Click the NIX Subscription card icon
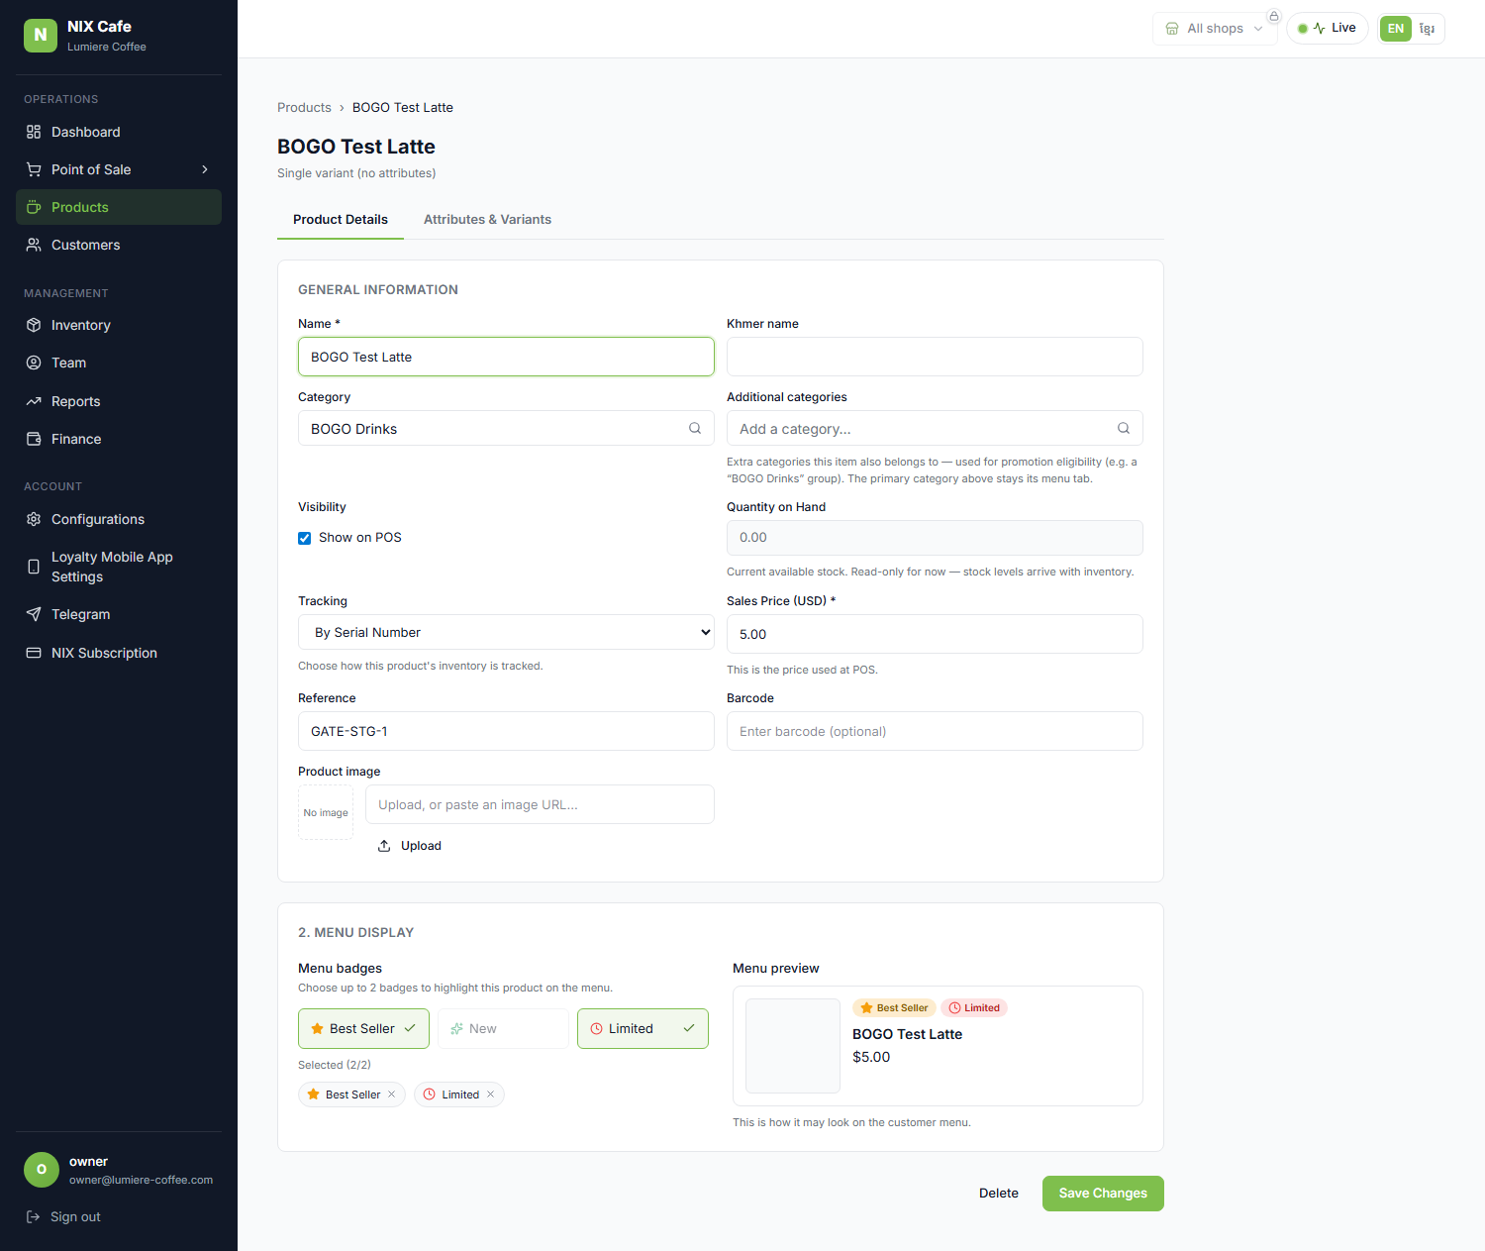This screenshot has width=1485, height=1251. click(34, 653)
